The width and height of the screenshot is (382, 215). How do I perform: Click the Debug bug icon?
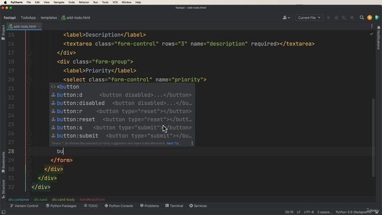click(x=337, y=17)
